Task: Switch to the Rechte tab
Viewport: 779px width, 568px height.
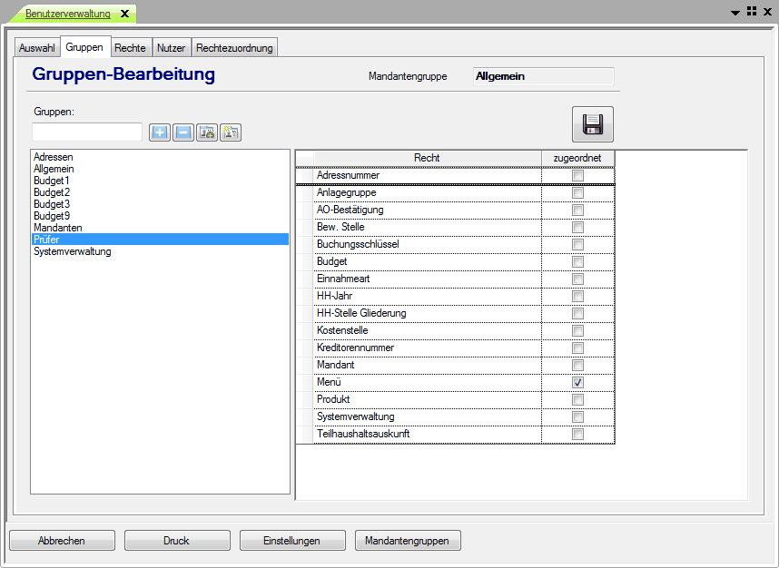Action: (x=130, y=48)
